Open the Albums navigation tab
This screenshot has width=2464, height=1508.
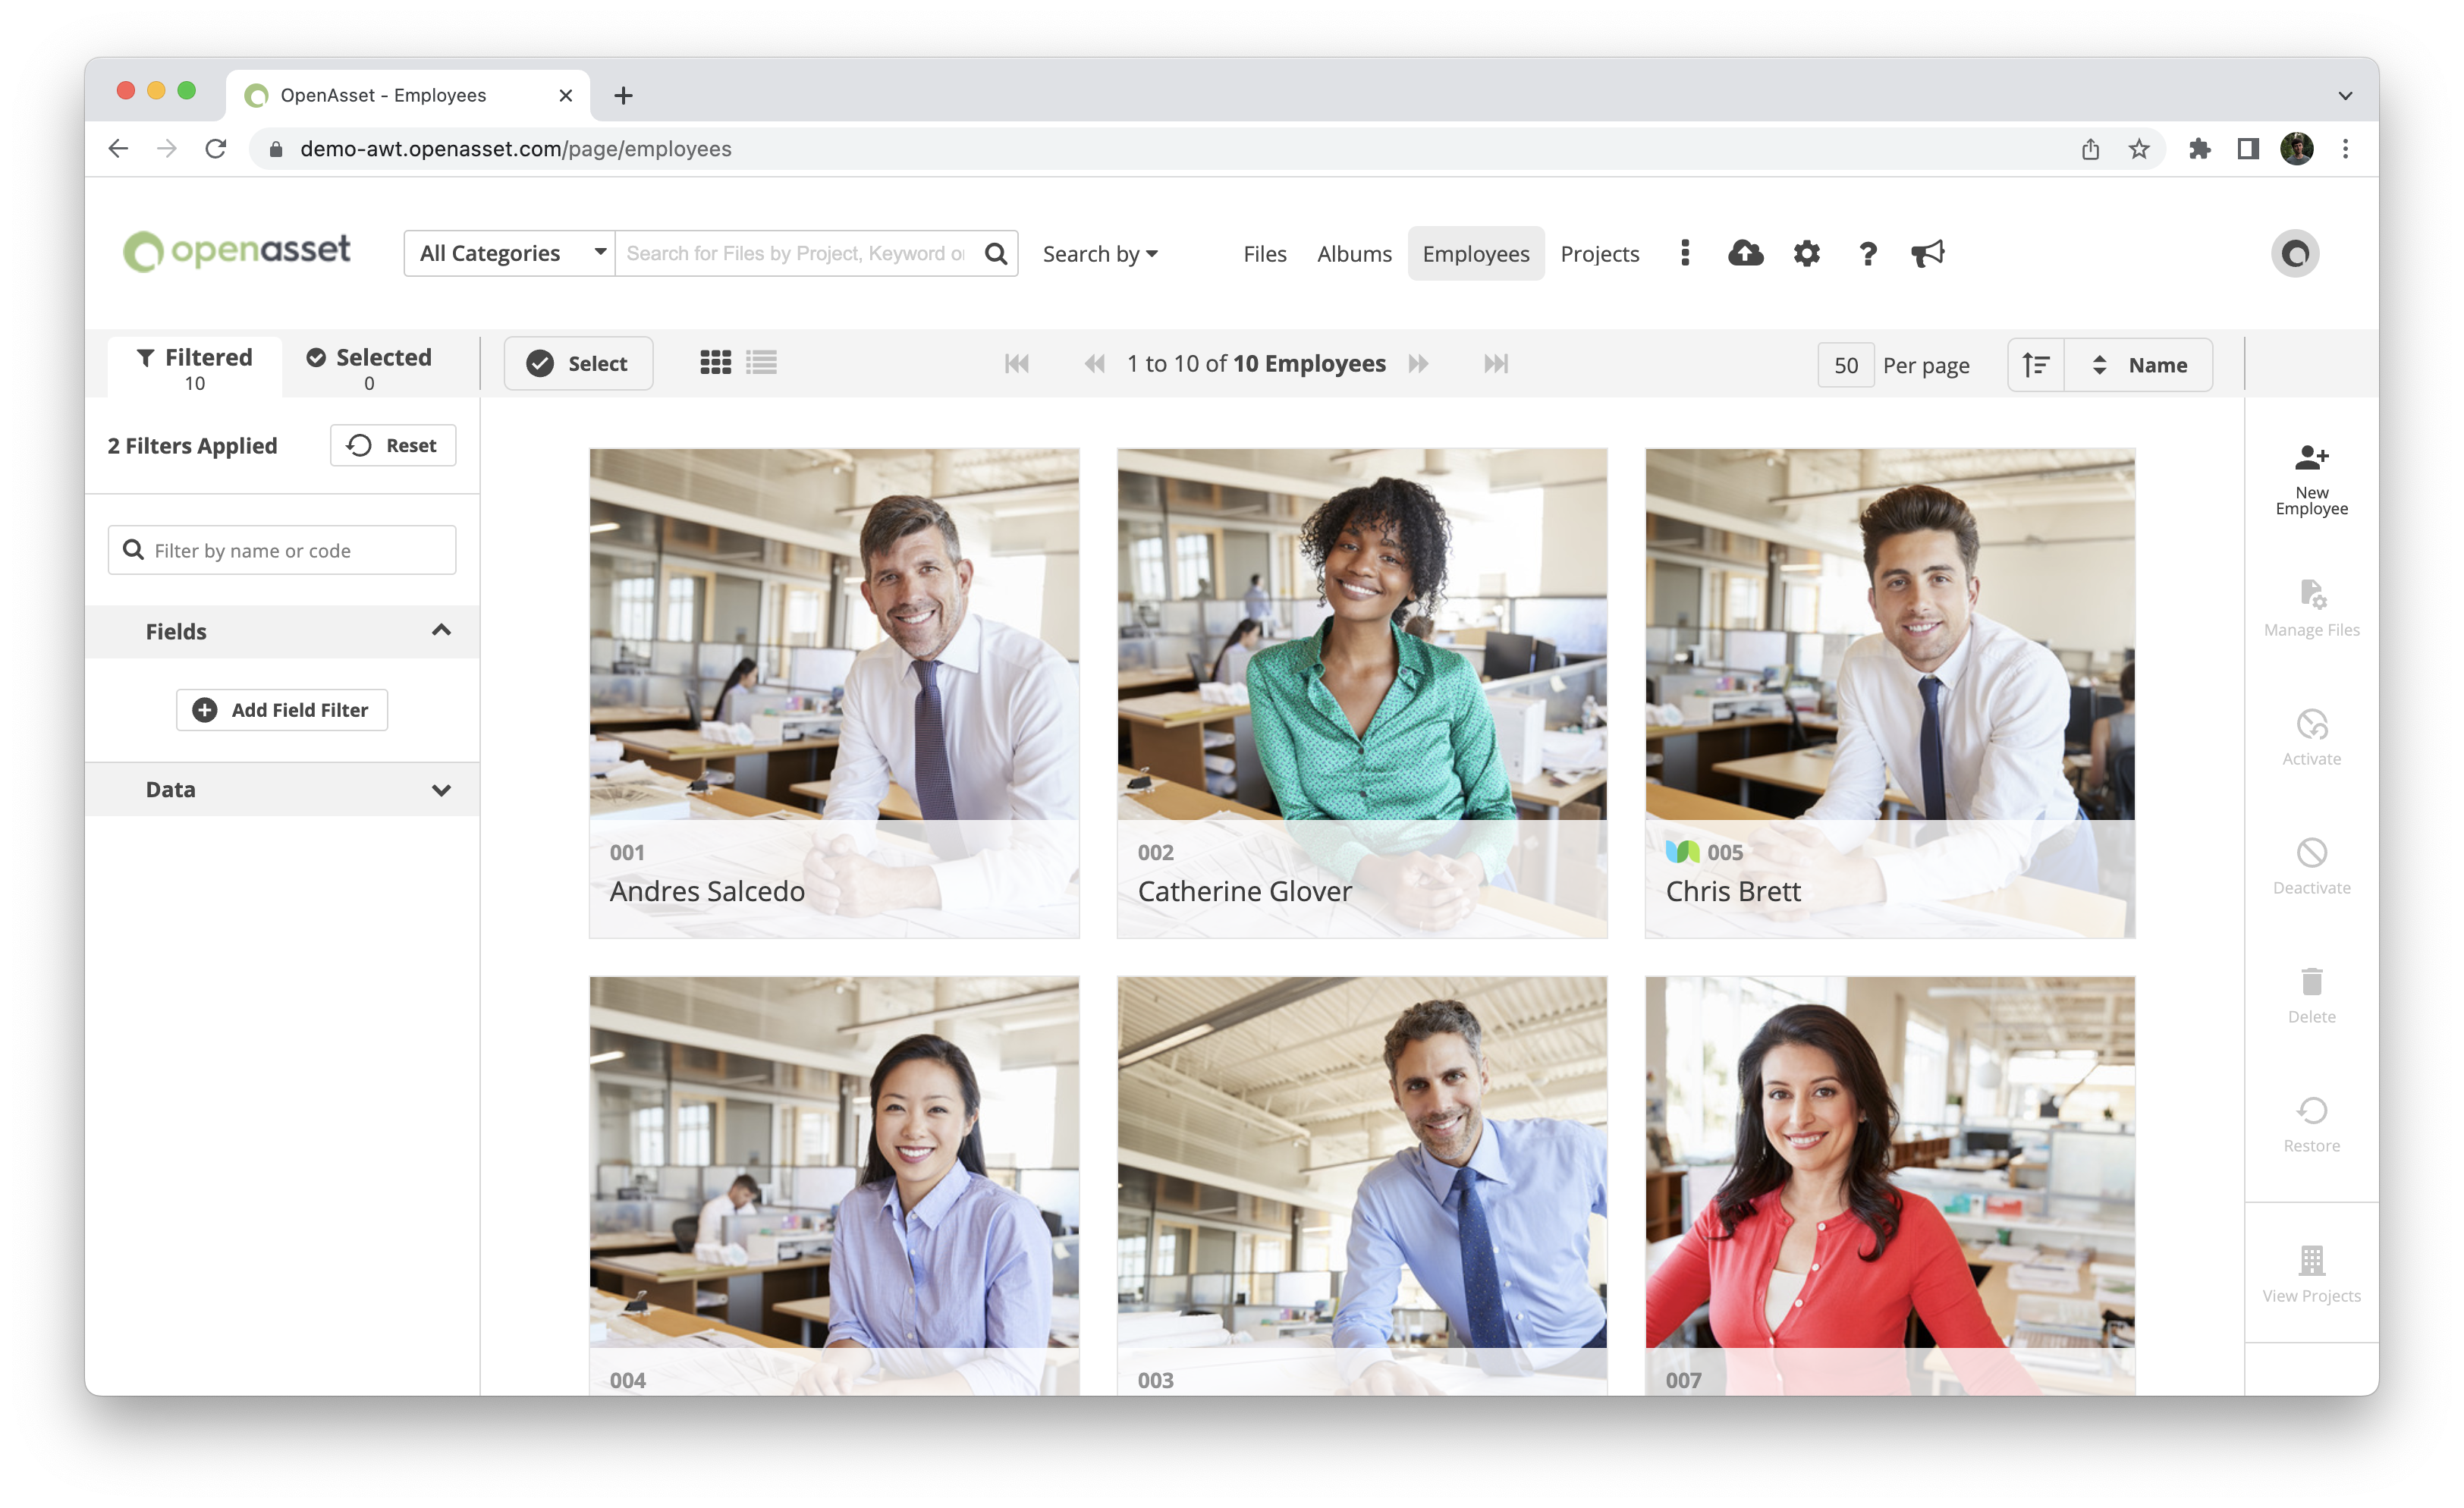click(x=1354, y=254)
